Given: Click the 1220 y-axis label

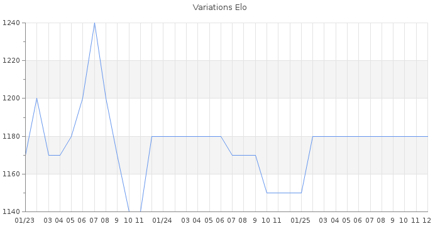Looking at the screenshot, I should [x=11, y=61].
